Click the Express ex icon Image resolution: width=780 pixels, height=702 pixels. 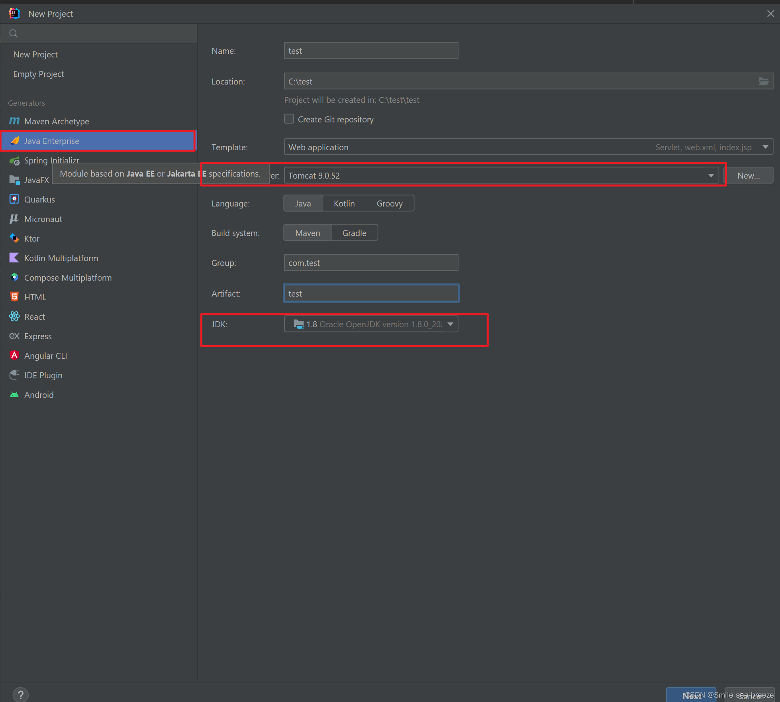14,336
